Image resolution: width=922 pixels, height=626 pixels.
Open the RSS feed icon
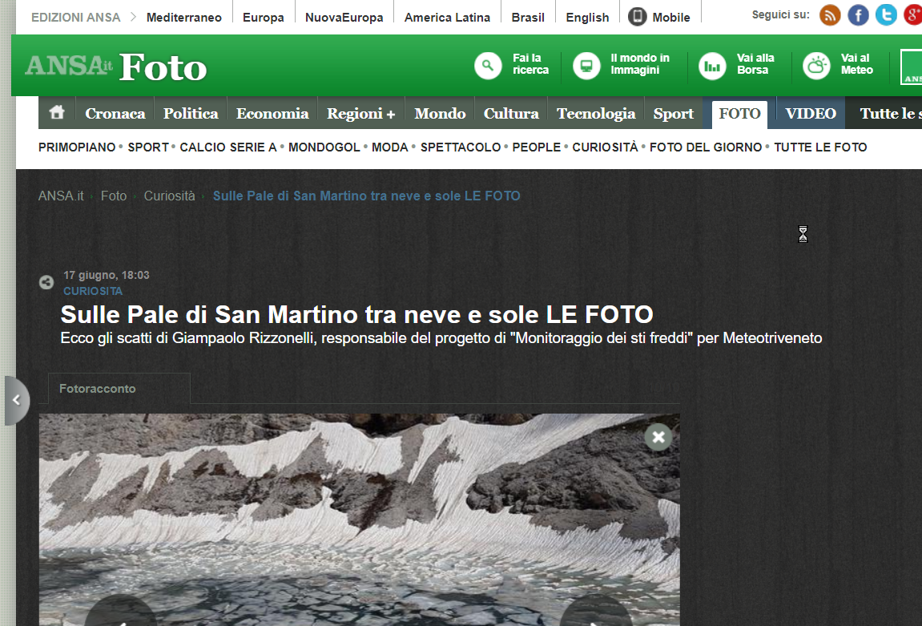830,15
